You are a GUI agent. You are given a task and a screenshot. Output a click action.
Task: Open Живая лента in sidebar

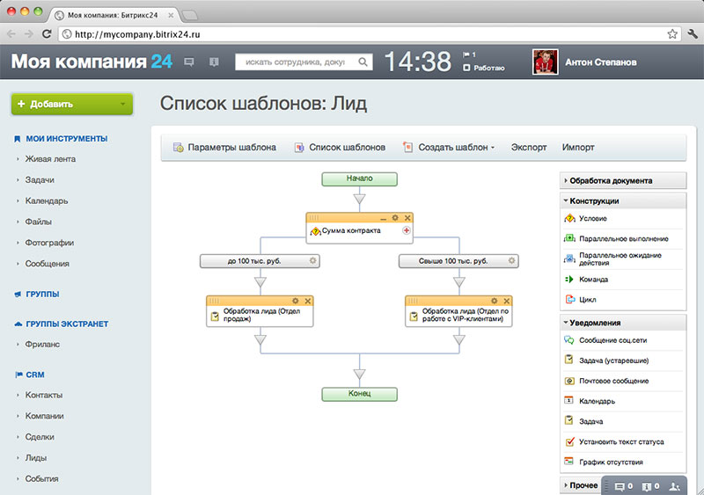50,159
